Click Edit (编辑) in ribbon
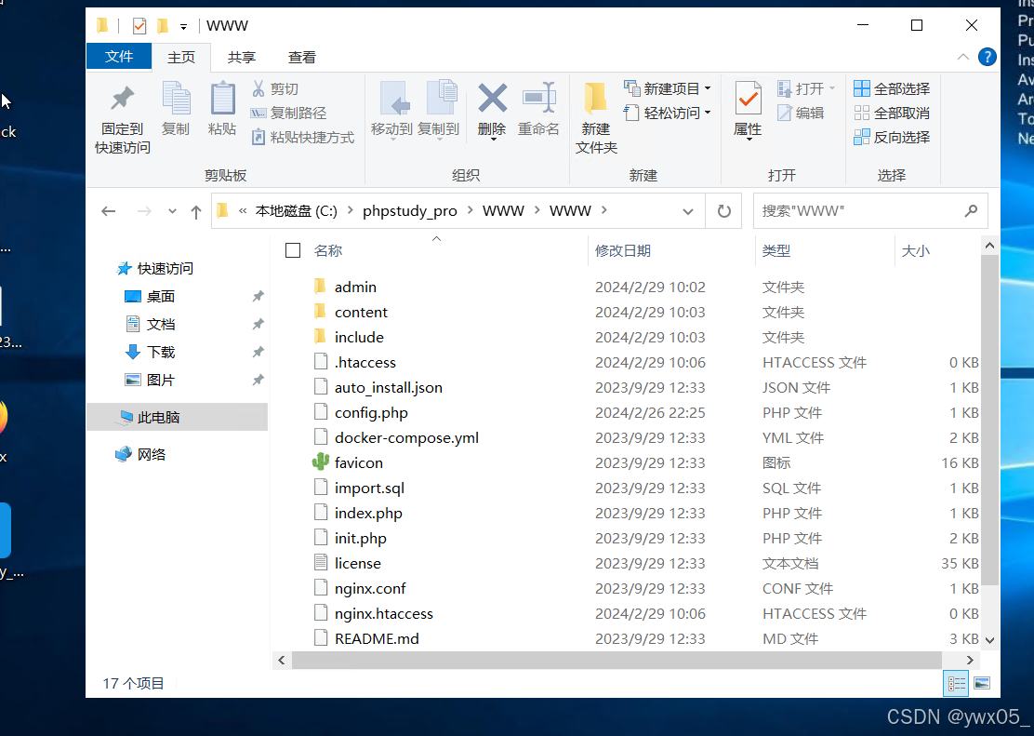This screenshot has height=736, width=1034. [x=802, y=113]
